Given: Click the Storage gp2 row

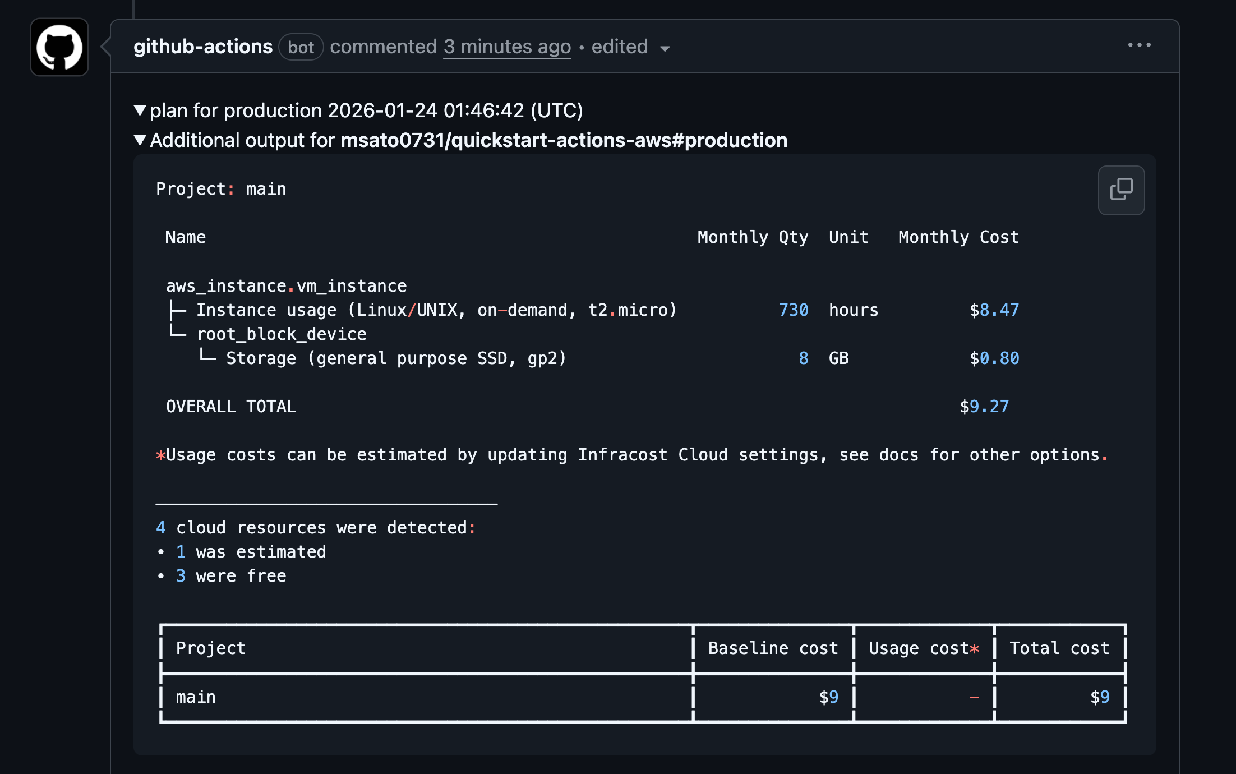Looking at the screenshot, I should click(x=396, y=358).
